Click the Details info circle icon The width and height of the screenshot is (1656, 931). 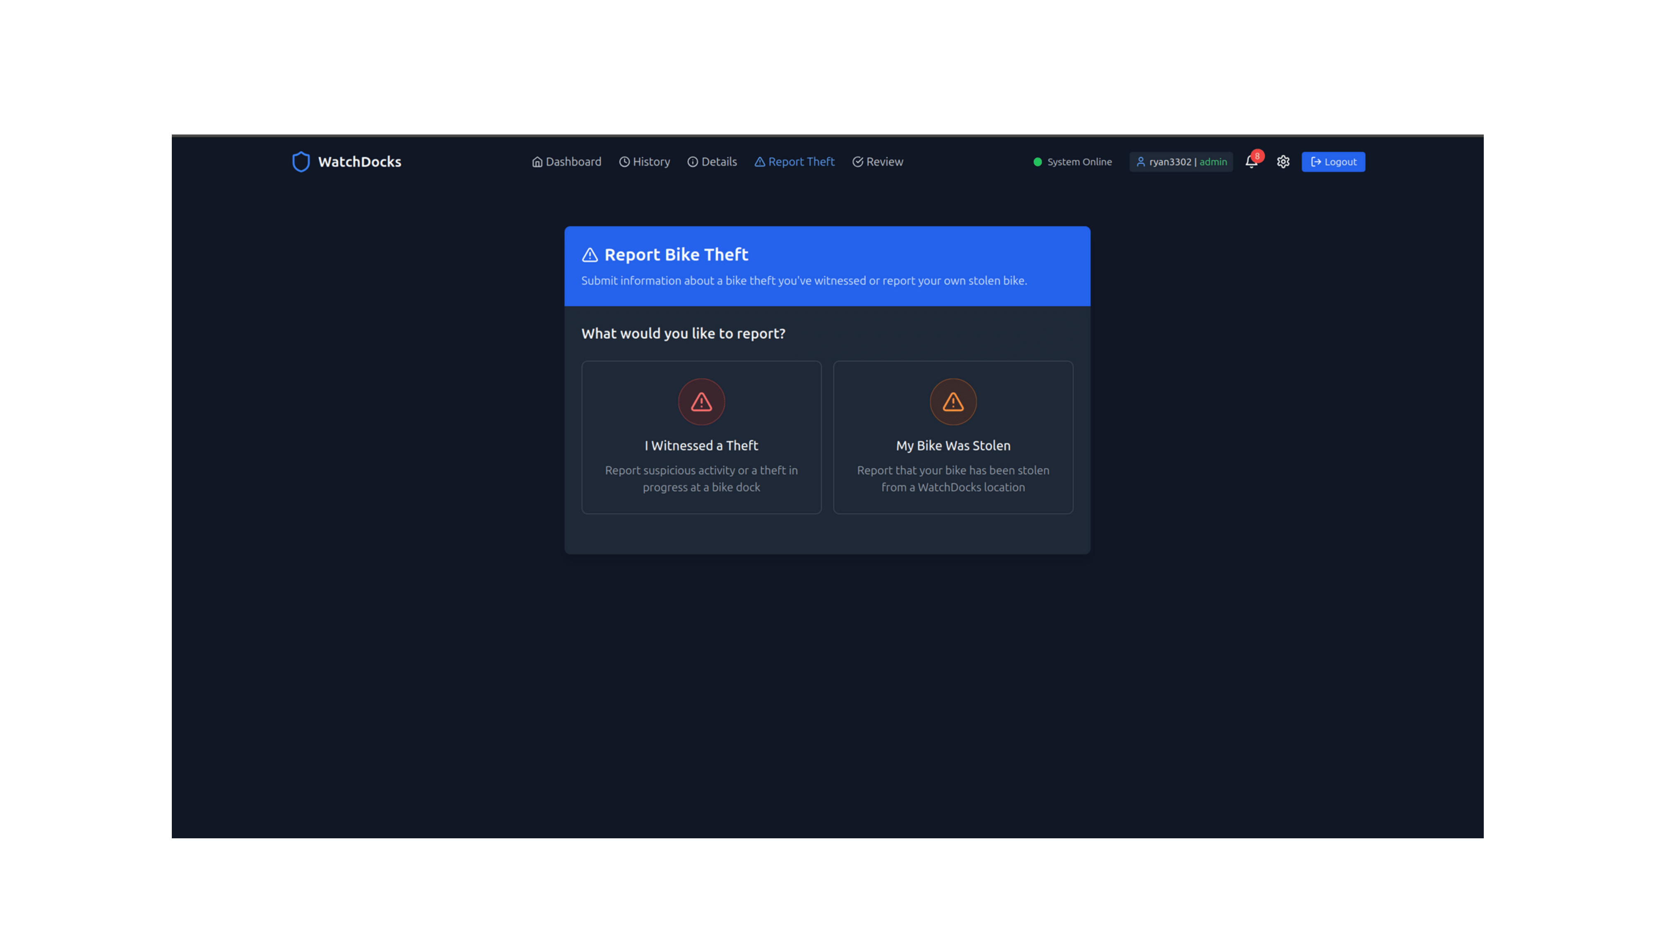pyautogui.click(x=692, y=162)
